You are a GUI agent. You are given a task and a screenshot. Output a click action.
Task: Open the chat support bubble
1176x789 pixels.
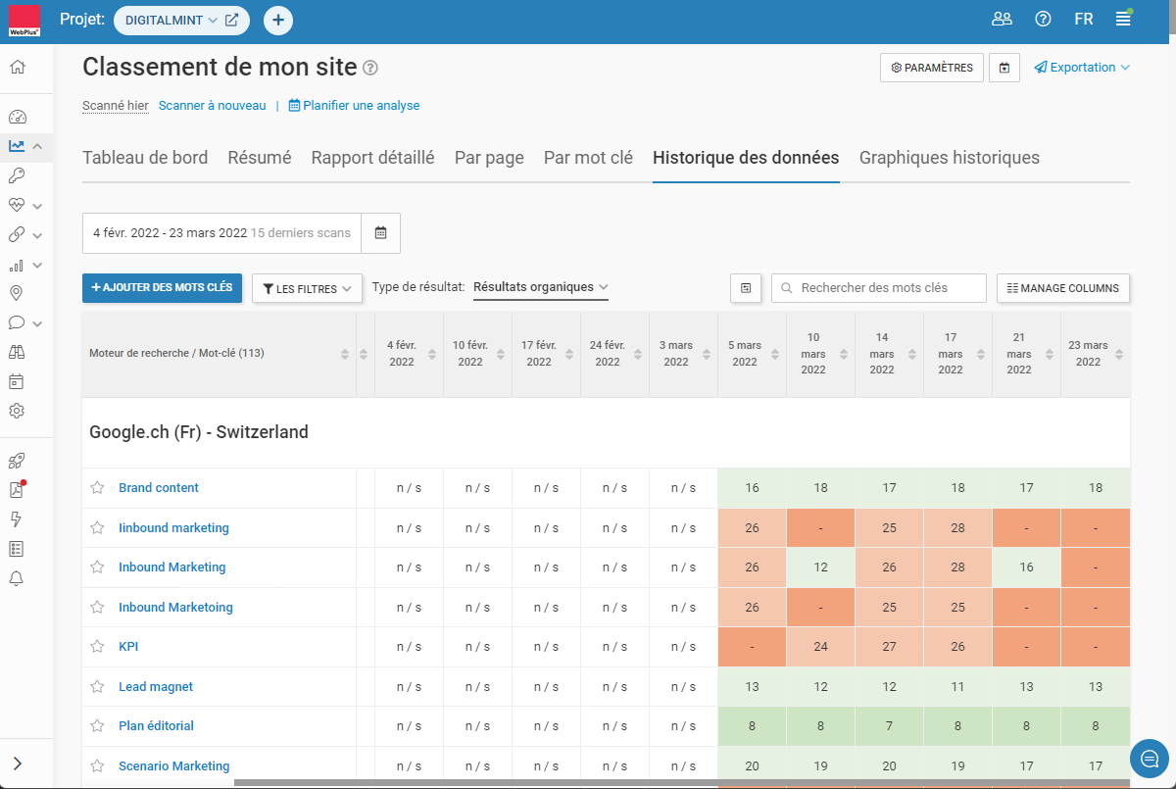point(1150,759)
